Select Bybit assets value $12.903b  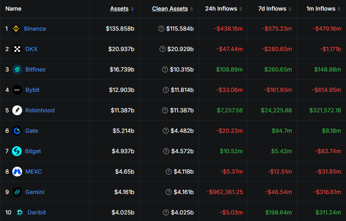pos(122,90)
